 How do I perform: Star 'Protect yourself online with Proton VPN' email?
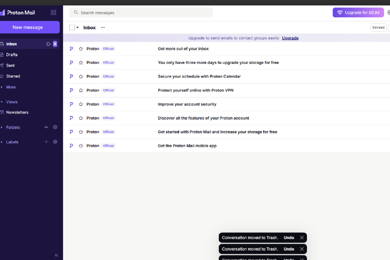[x=81, y=90]
